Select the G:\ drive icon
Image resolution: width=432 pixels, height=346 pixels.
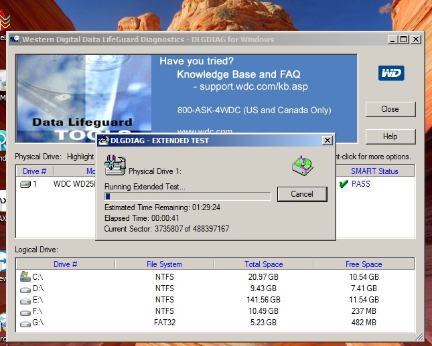(x=25, y=324)
